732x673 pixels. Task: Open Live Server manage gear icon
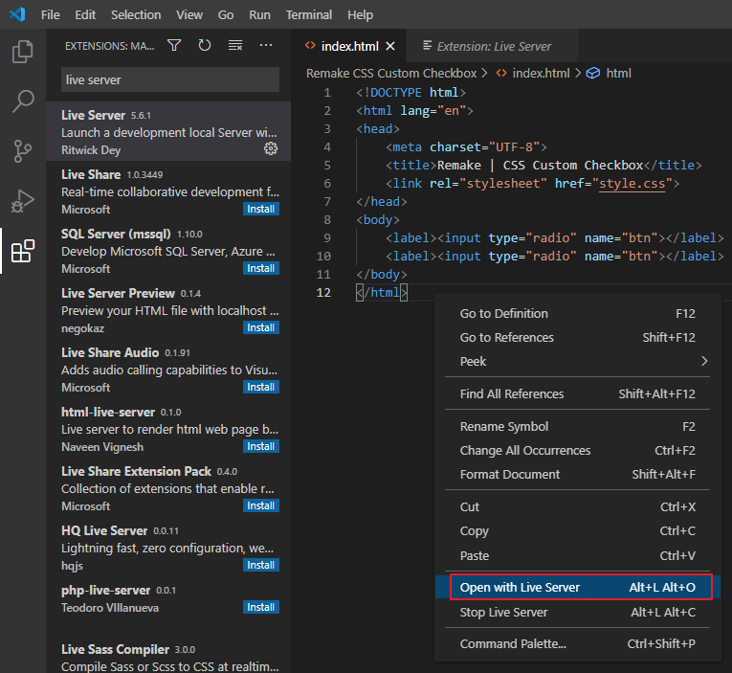271,149
